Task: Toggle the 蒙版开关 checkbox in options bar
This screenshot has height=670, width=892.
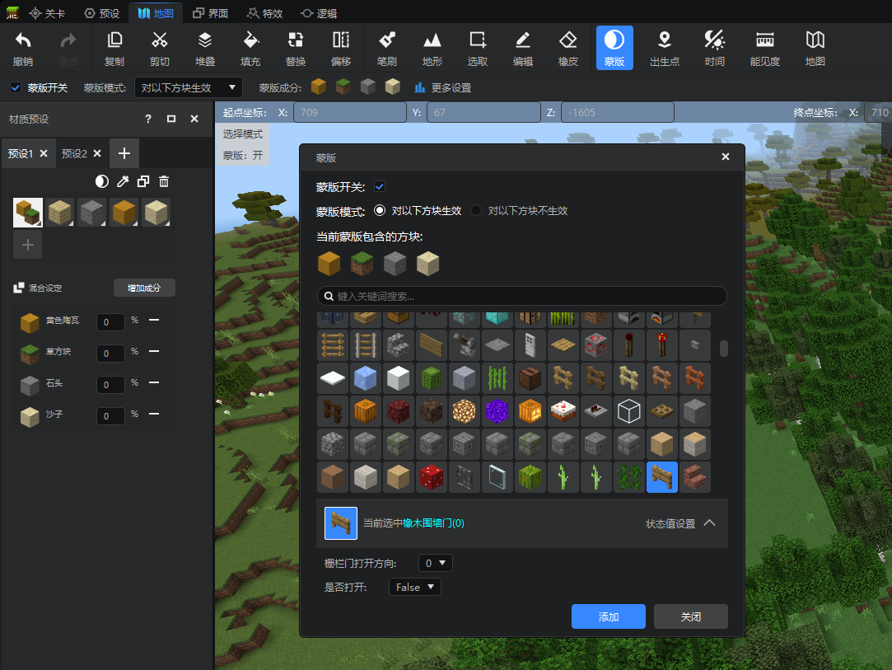Action: point(16,87)
